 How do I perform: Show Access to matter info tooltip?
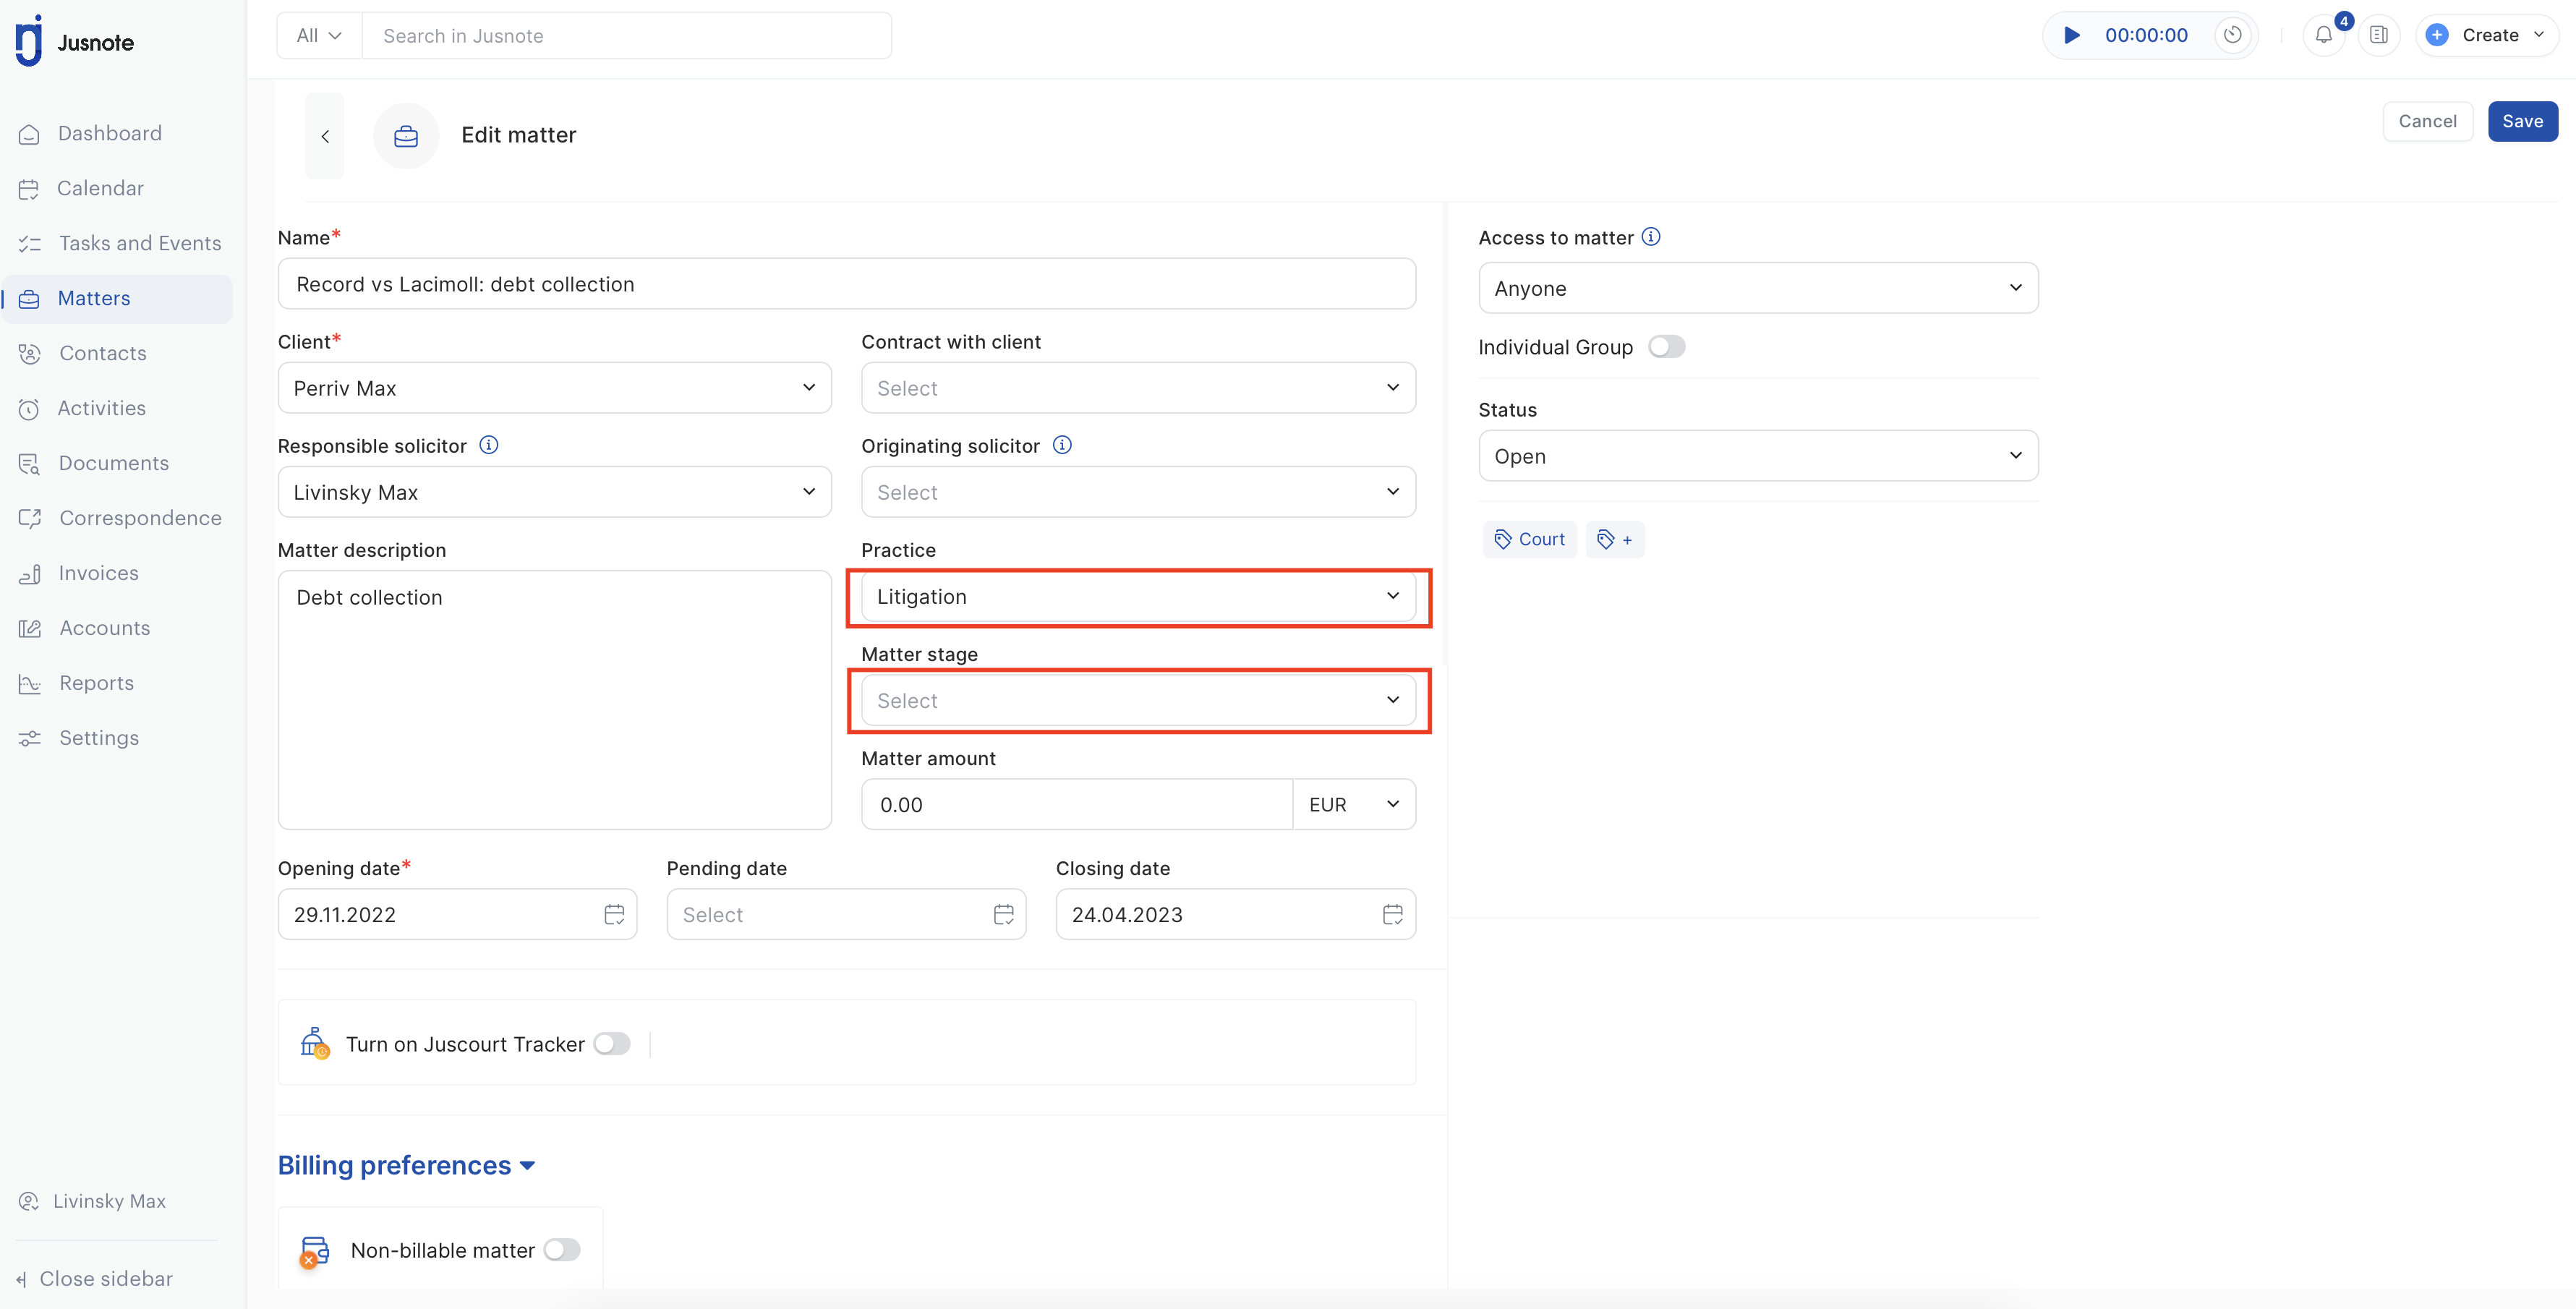click(x=1651, y=237)
